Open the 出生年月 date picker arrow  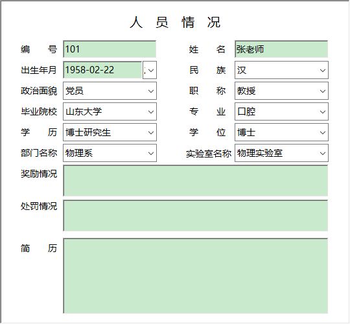click(x=150, y=70)
